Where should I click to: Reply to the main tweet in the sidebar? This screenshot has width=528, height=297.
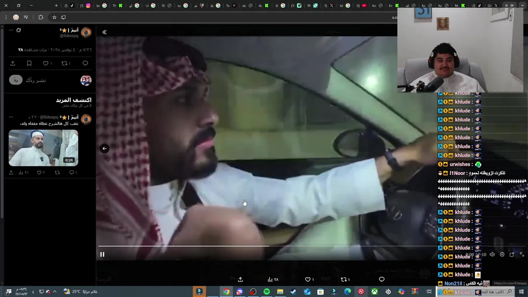(x=85, y=63)
